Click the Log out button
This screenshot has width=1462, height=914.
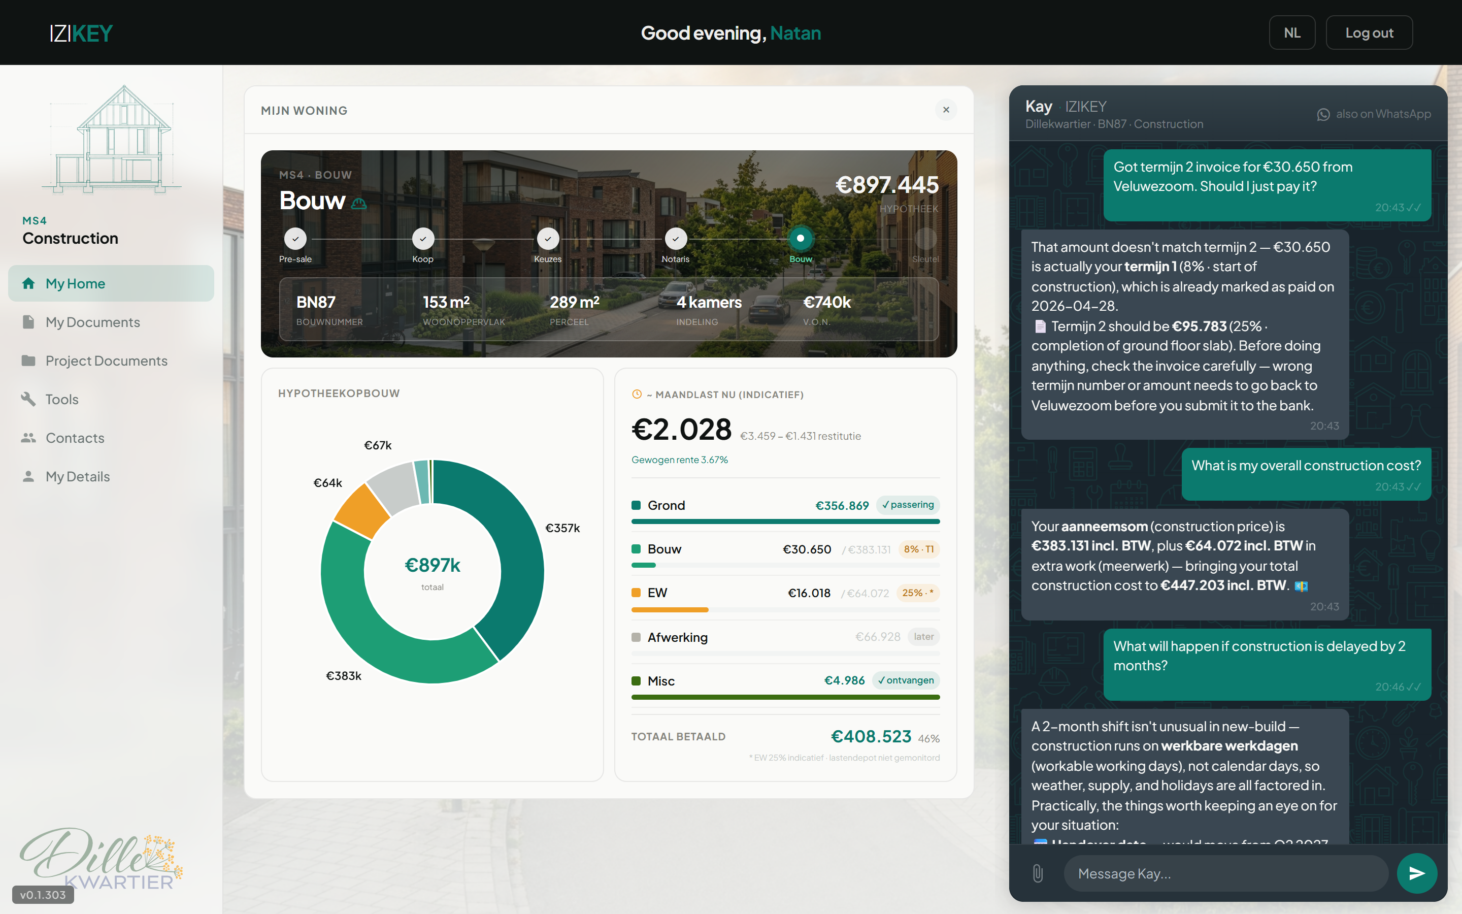1369,32
